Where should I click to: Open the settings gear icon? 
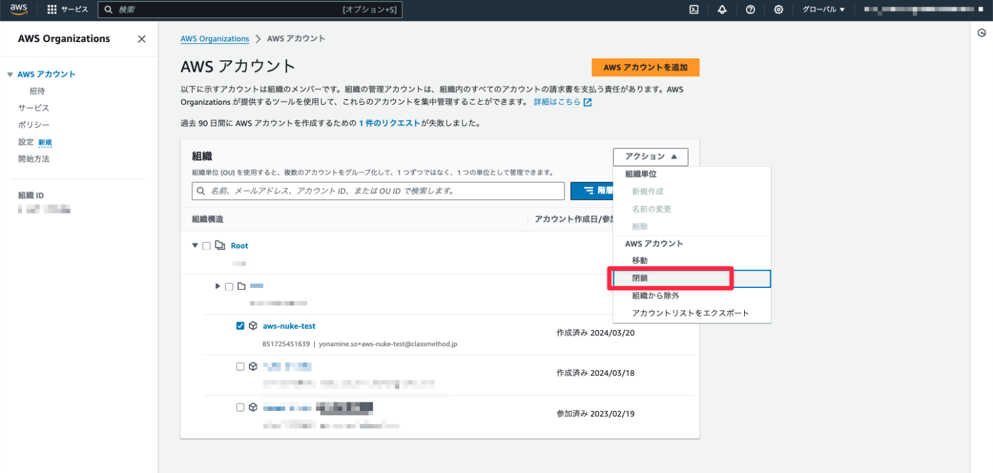[778, 9]
